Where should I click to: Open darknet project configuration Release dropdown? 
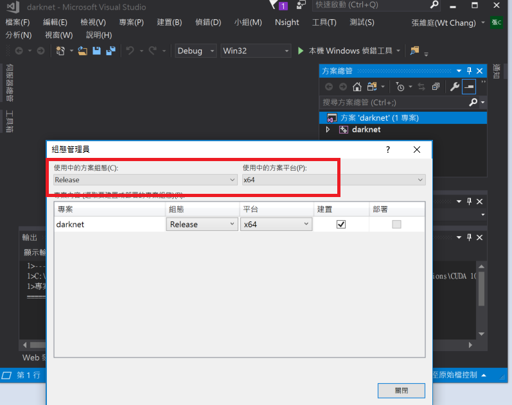pyautogui.click(x=202, y=225)
